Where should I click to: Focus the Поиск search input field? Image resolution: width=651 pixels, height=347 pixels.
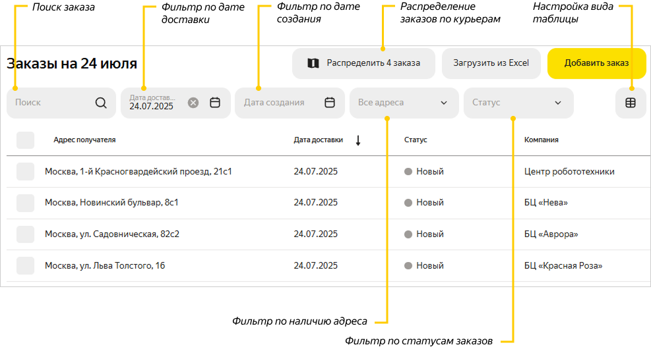tap(49, 103)
